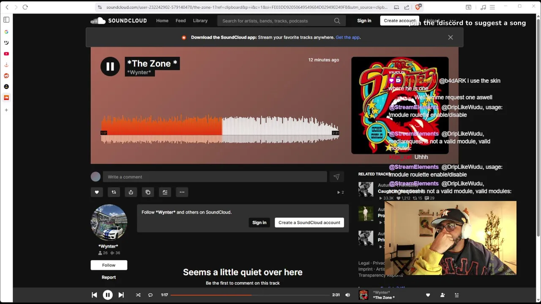Click Sign in in the top header
Viewport: 541px width, 304px height.
click(x=364, y=21)
